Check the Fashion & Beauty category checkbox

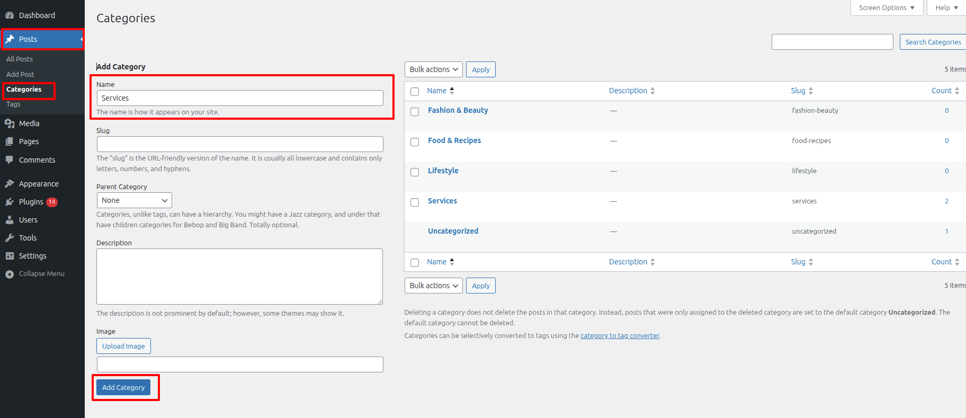pos(415,112)
